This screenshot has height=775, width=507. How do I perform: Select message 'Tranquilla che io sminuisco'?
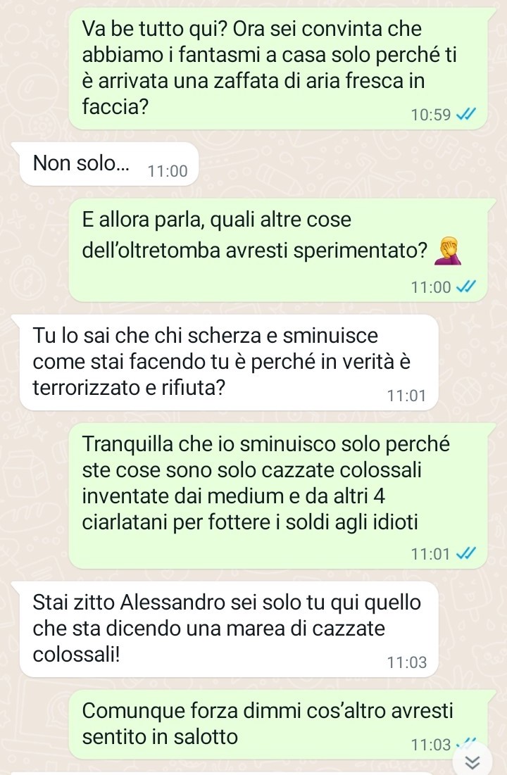coord(282,496)
